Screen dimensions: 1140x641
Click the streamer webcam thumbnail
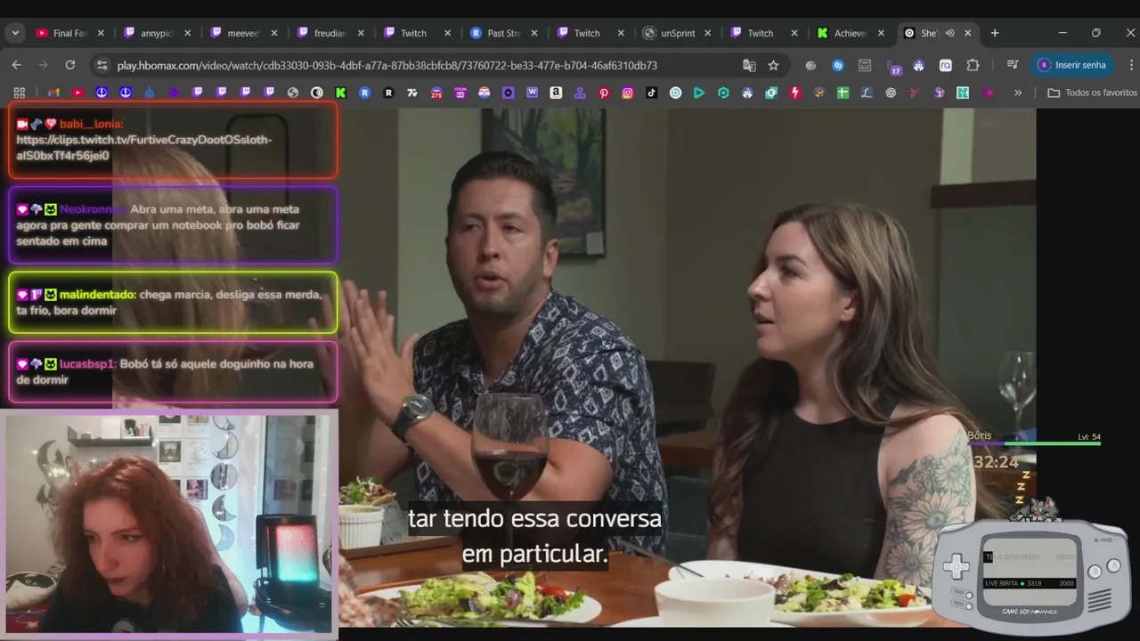pos(169,523)
